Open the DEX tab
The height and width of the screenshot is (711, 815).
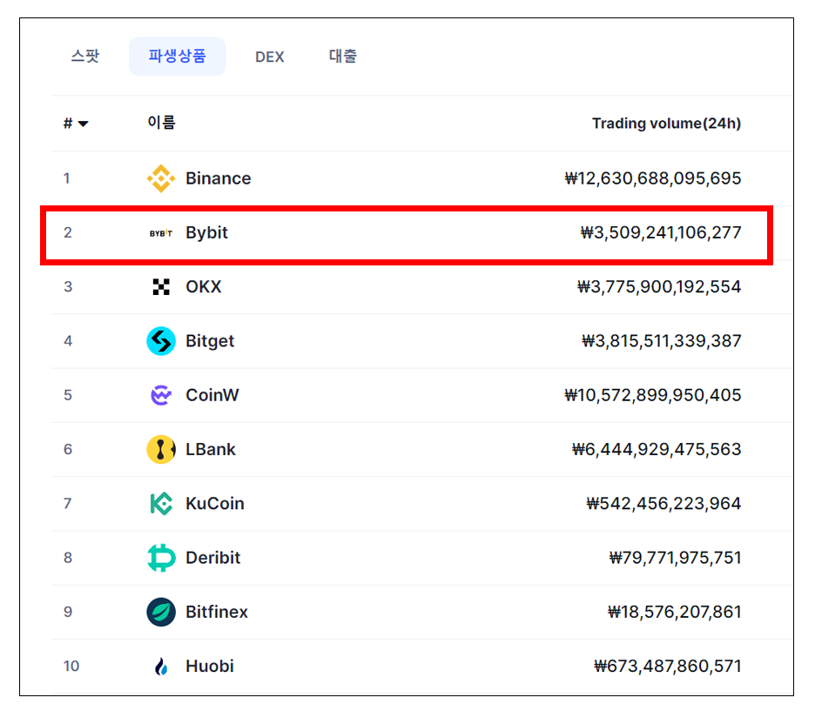[270, 57]
